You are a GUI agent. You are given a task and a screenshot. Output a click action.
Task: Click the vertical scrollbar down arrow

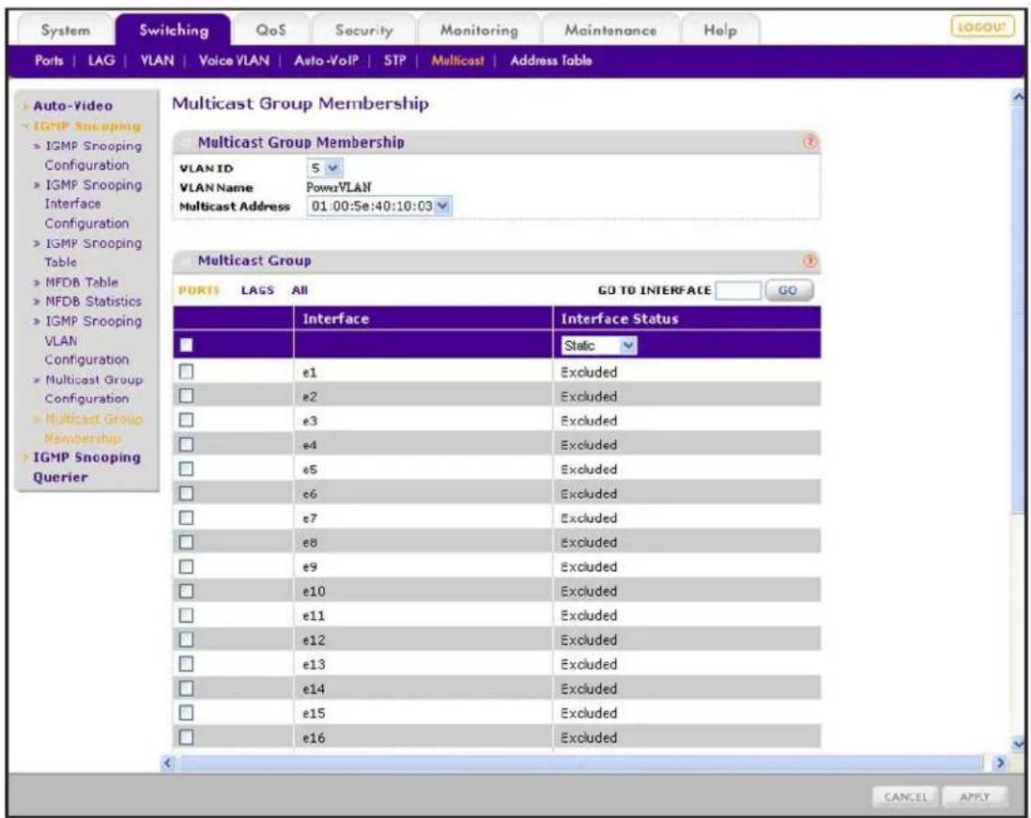1019,744
